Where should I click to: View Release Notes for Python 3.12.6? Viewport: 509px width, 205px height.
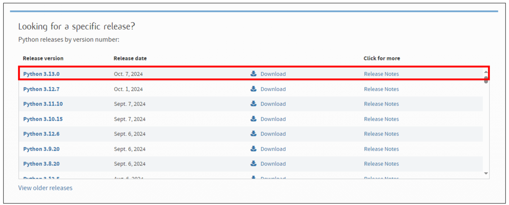tap(381, 134)
